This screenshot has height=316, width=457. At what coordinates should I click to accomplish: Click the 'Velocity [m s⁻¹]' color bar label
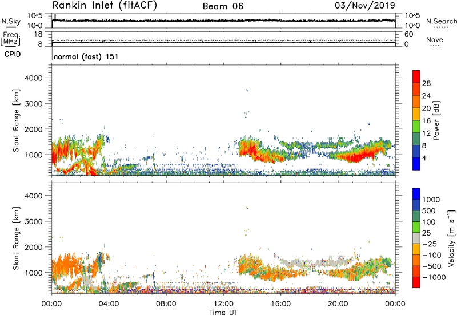point(451,238)
